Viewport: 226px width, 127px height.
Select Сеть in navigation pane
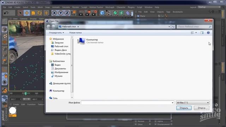pos(55,98)
